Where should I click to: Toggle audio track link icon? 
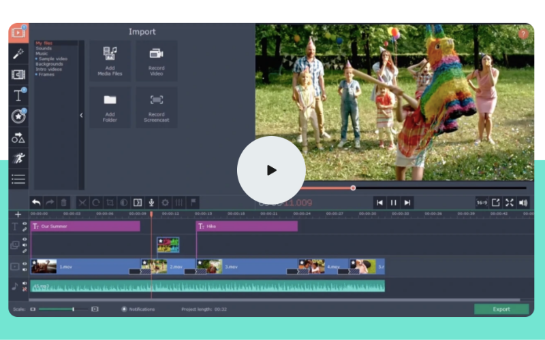pos(25,289)
